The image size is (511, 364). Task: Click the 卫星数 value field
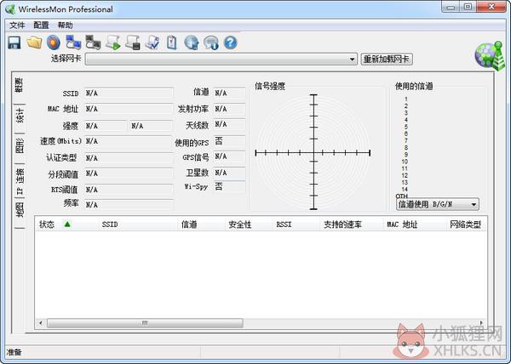coord(229,173)
